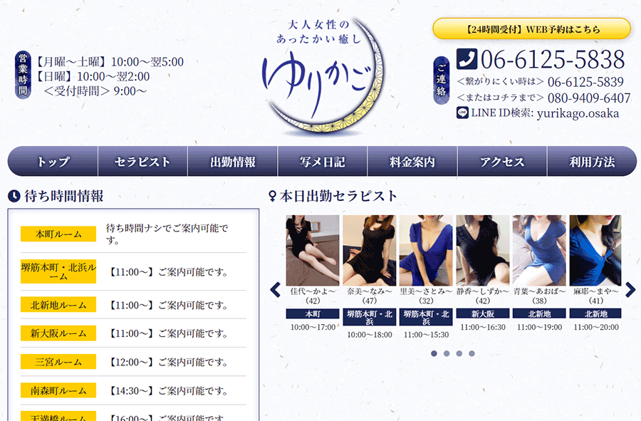
Task: Open 静香～しずか～ therapist photo
Action: pyautogui.click(x=483, y=250)
